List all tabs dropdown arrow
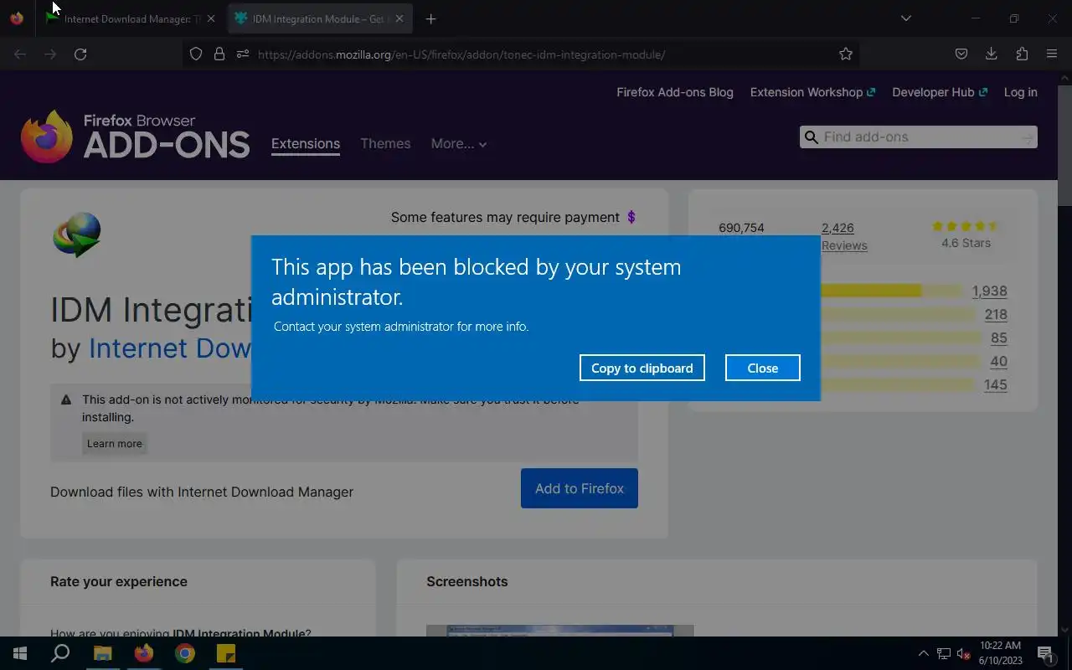Image resolution: width=1072 pixels, height=670 pixels. 905,18
